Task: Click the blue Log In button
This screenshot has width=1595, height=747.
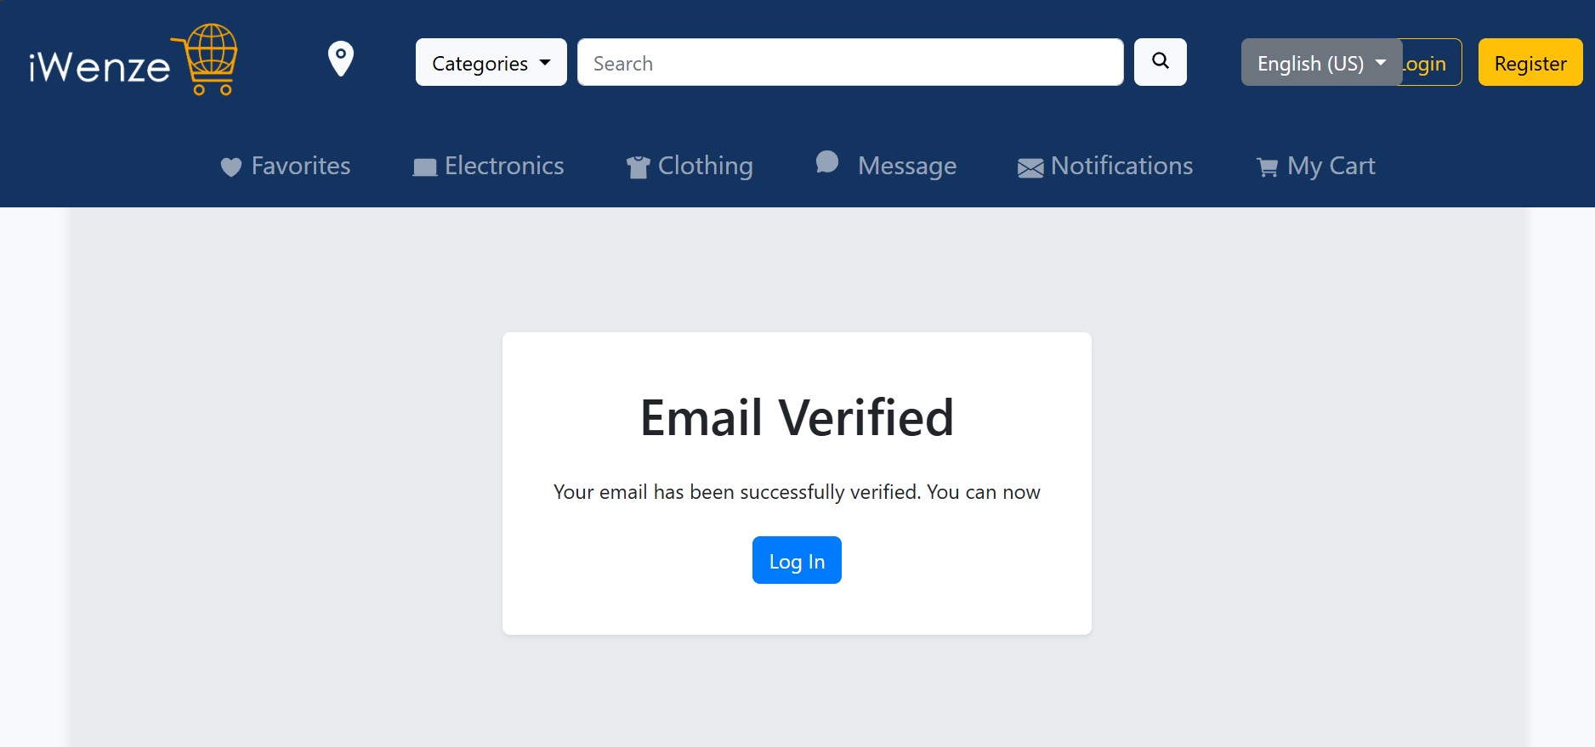Action: coord(797,560)
